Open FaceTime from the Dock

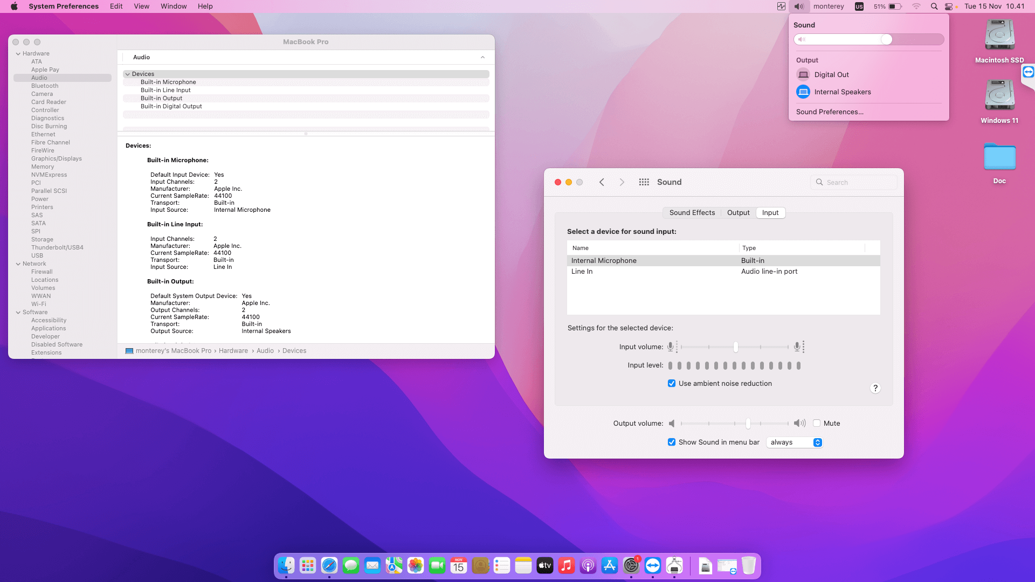437,566
